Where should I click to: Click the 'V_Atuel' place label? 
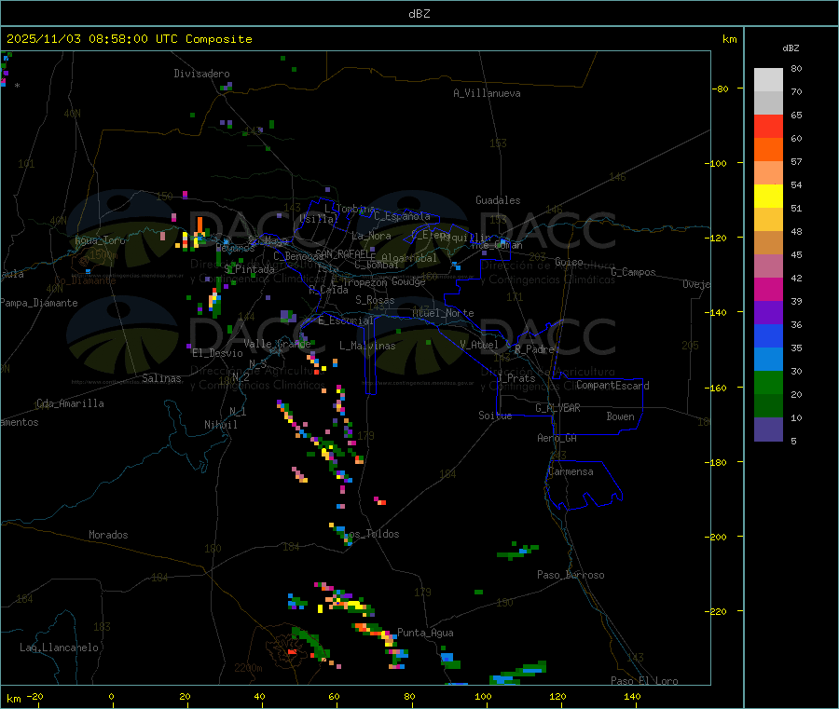[479, 345]
